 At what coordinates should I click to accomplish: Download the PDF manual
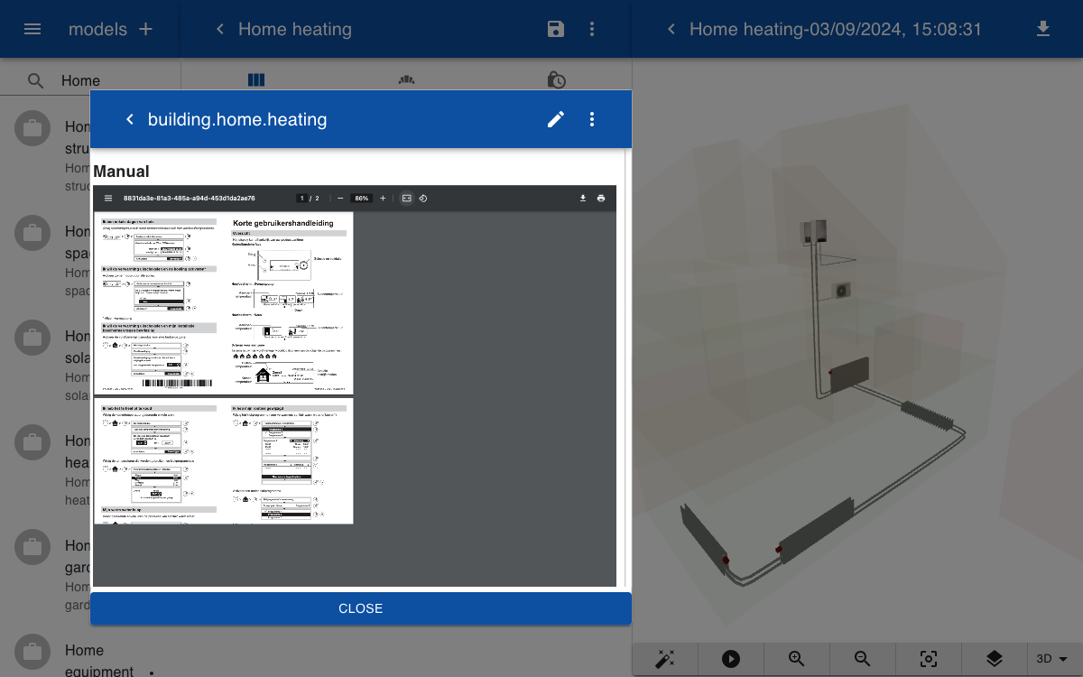pyautogui.click(x=583, y=198)
